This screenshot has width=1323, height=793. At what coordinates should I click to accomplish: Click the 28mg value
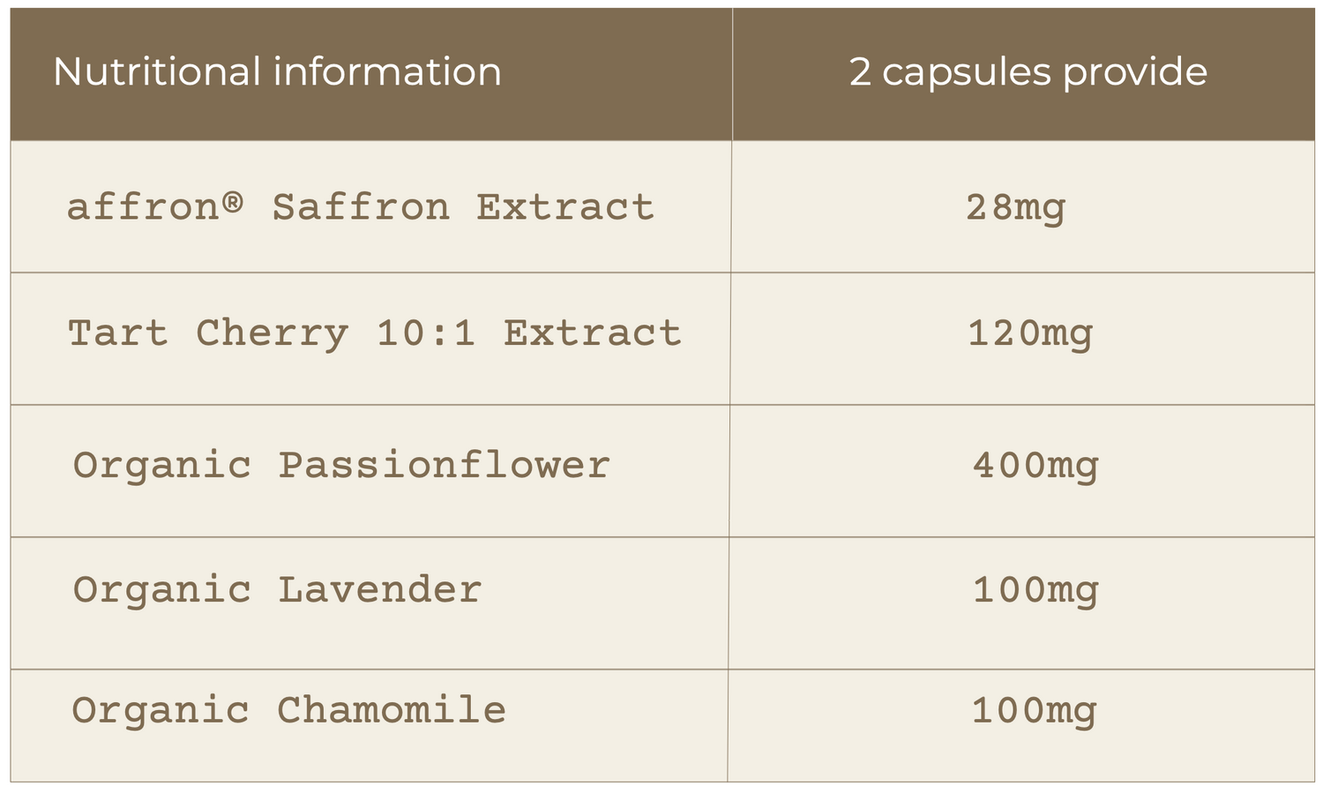pyautogui.click(x=1015, y=208)
